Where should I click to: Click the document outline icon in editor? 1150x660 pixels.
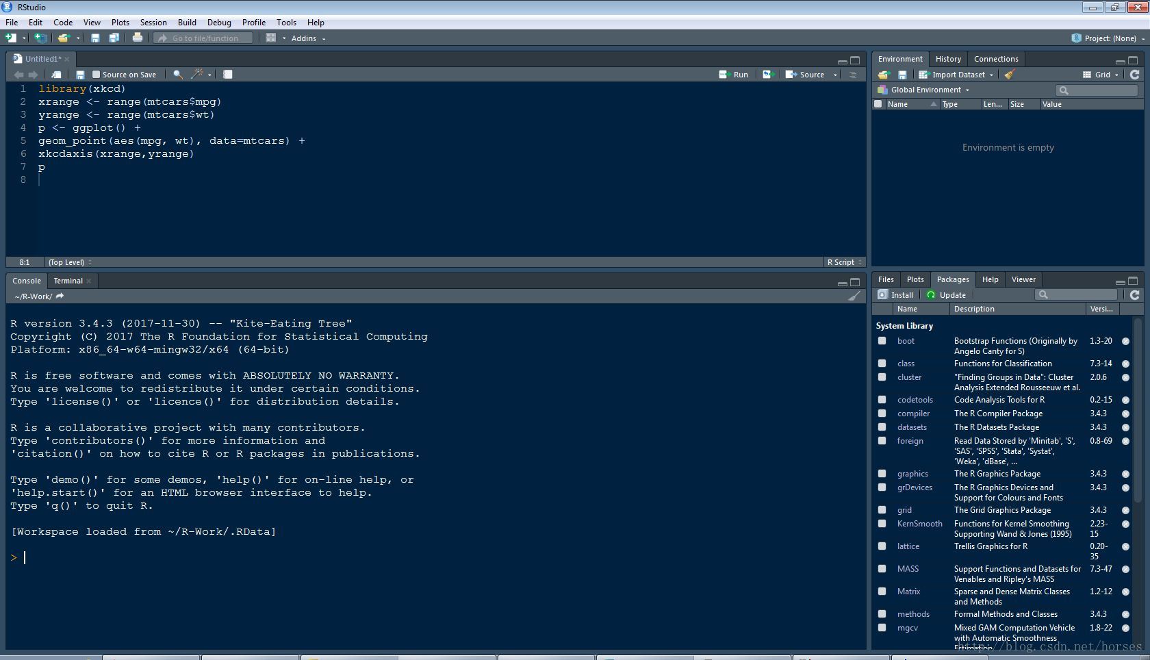(x=853, y=75)
